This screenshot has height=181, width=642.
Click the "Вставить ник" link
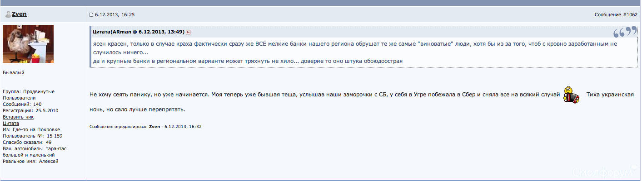pyautogui.click(x=18, y=117)
